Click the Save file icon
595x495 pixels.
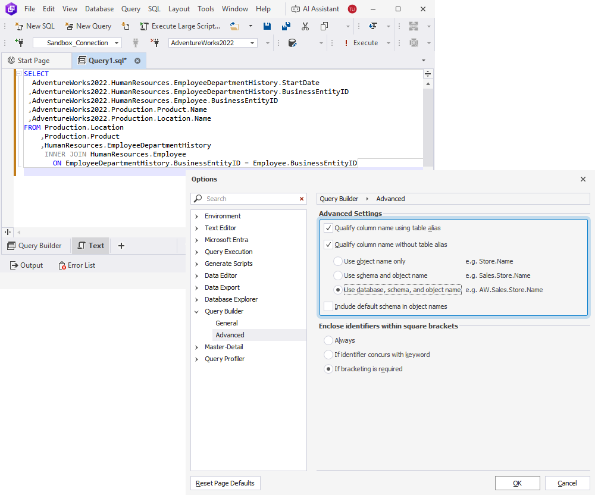(268, 26)
